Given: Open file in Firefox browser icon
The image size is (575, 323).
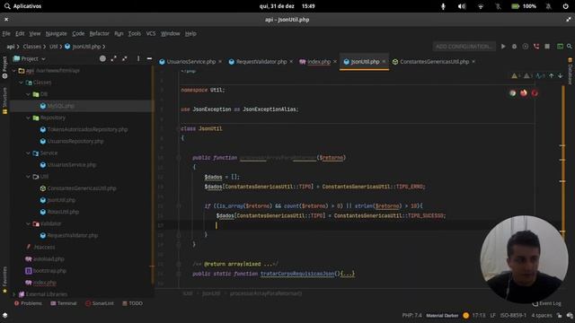Looking at the screenshot, I should coord(524,93).
